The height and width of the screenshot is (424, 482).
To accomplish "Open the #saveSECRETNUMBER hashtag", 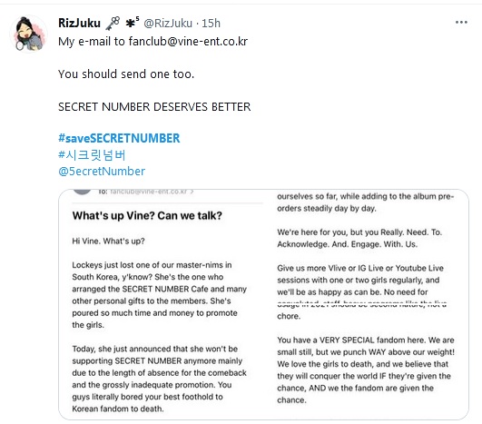I will tap(119, 138).
